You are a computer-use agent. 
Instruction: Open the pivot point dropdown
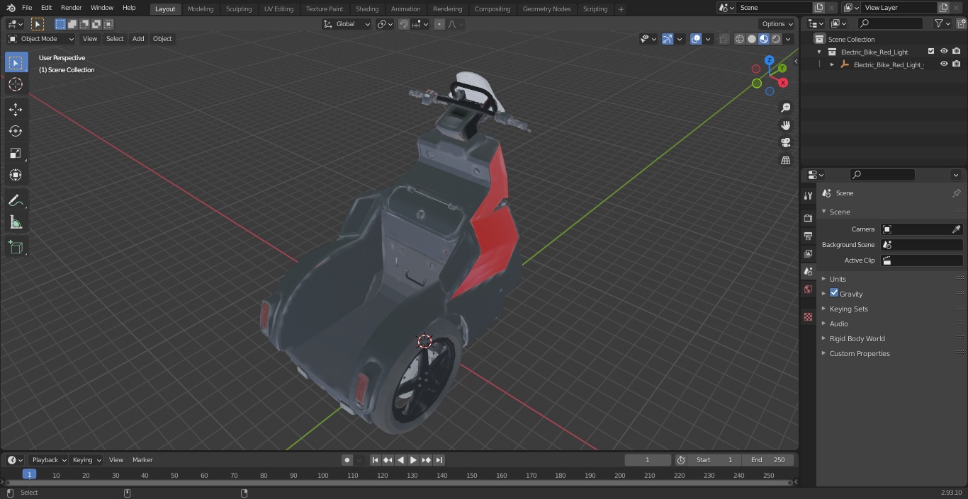tap(385, 24)
